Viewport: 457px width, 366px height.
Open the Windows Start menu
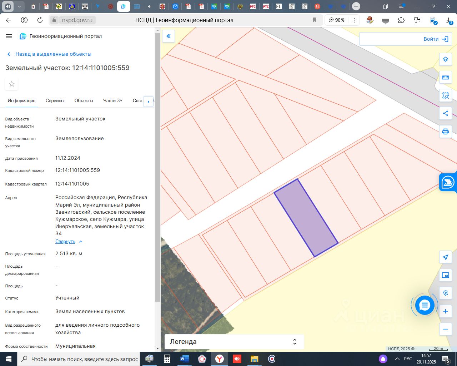coord(9,359)
